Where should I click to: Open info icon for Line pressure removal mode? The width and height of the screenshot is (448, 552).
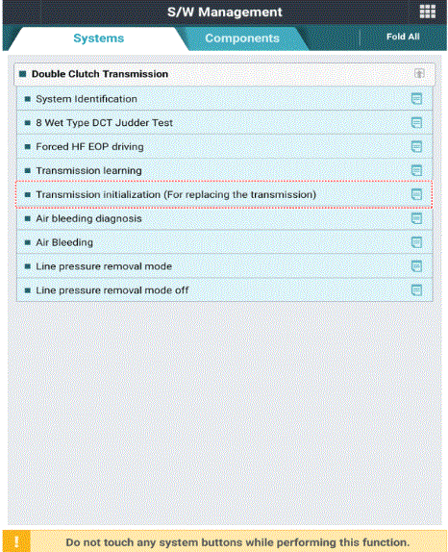point(416,266)
